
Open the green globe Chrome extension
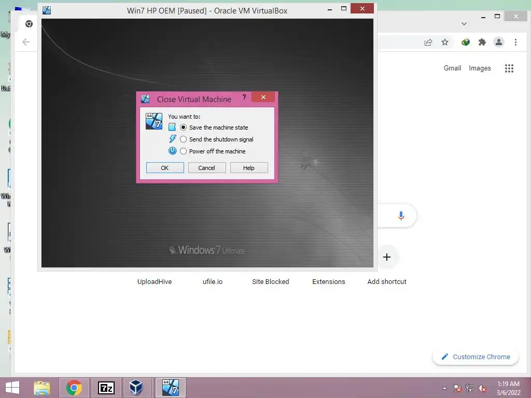466,42
